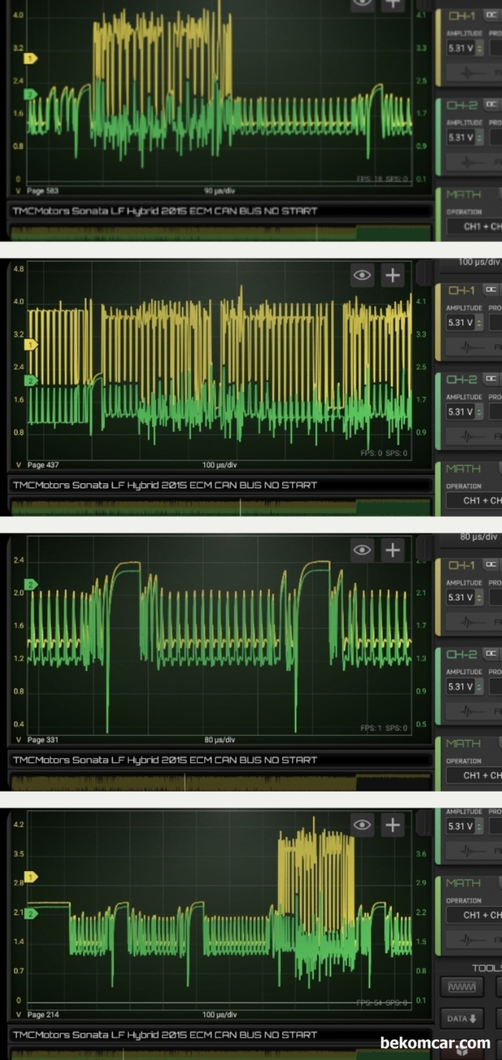
Task: Click CH-2 filter waveform icon in Page 583 capture
Action: coord(467,162)
